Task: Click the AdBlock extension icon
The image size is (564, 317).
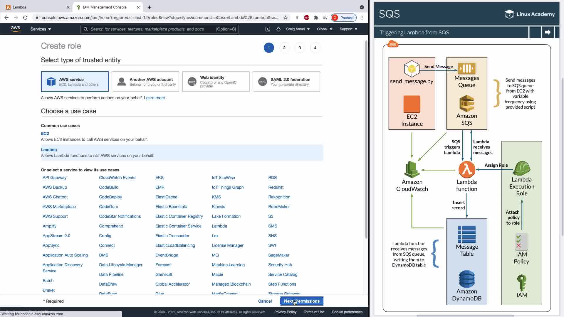Action: coord(306,18)
